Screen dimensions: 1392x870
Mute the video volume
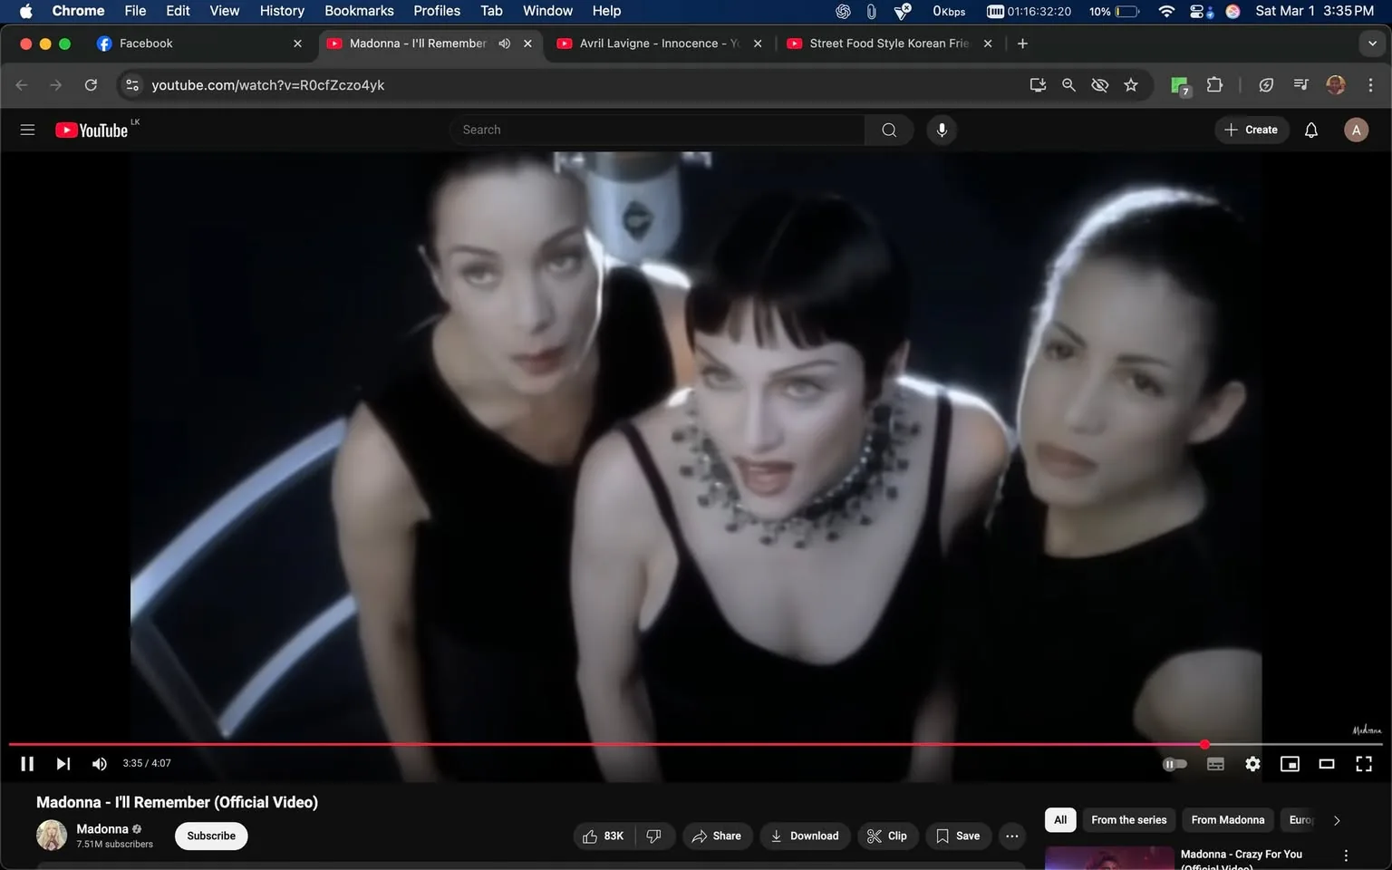tap(99, 763)
